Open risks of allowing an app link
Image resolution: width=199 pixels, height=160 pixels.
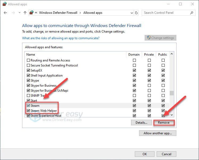click(61, 38)
